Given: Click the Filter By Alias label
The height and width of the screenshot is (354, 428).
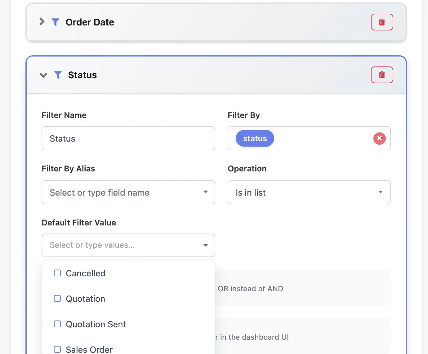Looking at the screenshot, I should 69,169.
